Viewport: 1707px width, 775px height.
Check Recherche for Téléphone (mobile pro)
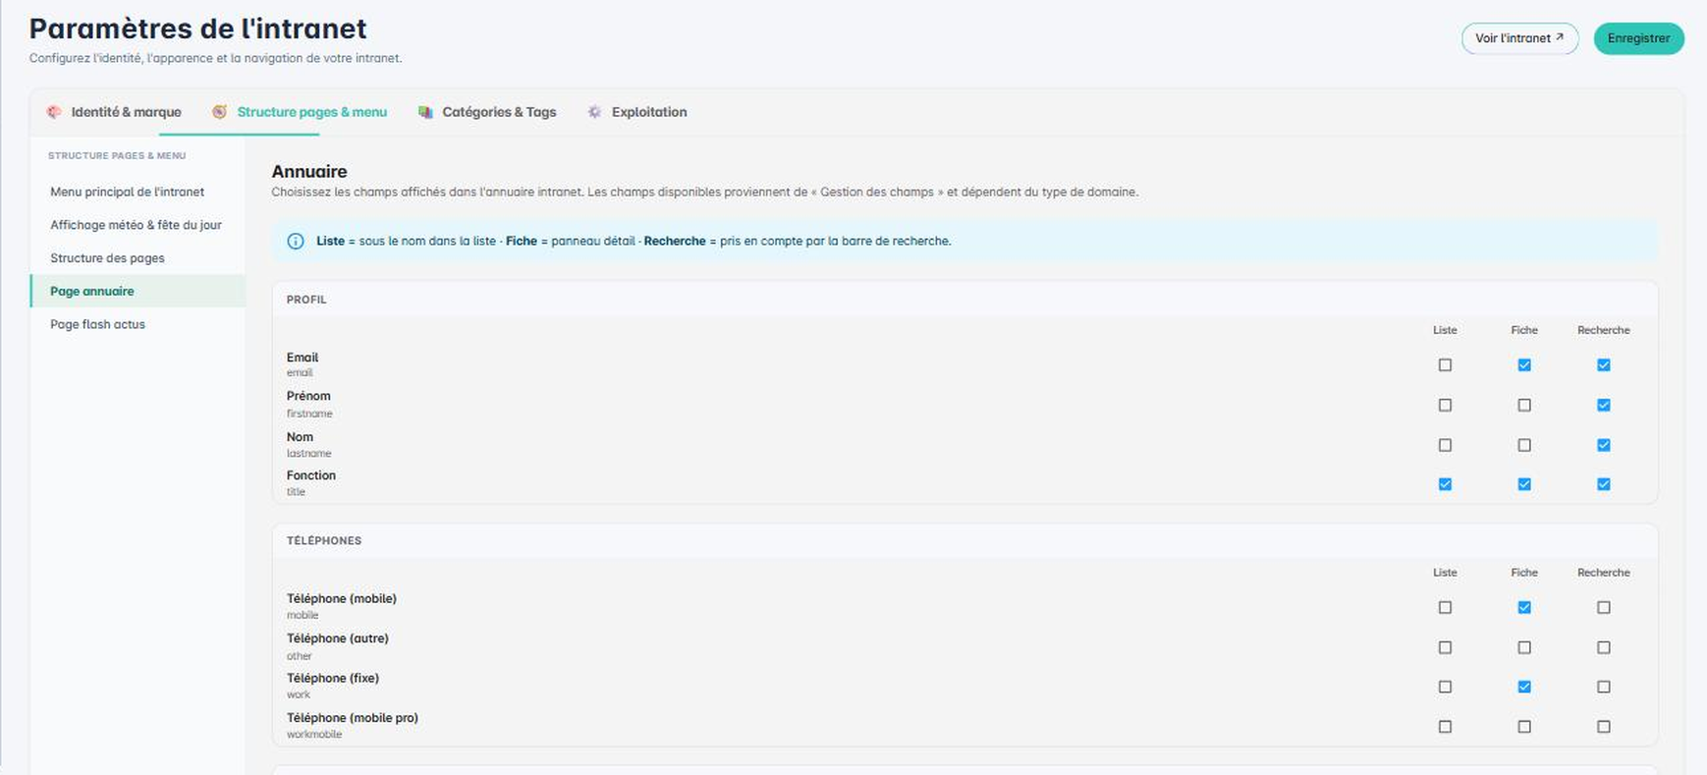click(1604, 727)
